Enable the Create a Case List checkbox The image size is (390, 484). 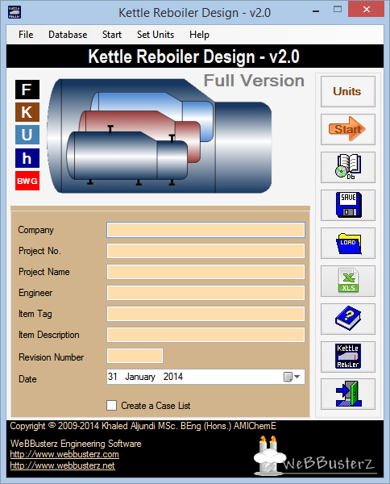click(112, 405)
